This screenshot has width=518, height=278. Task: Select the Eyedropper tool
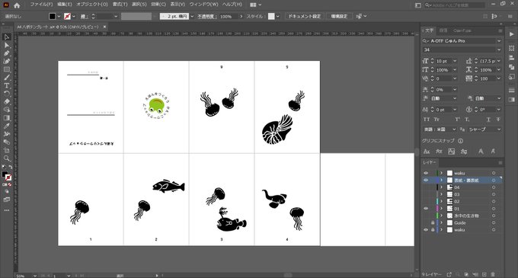click(x=7, y=126)
